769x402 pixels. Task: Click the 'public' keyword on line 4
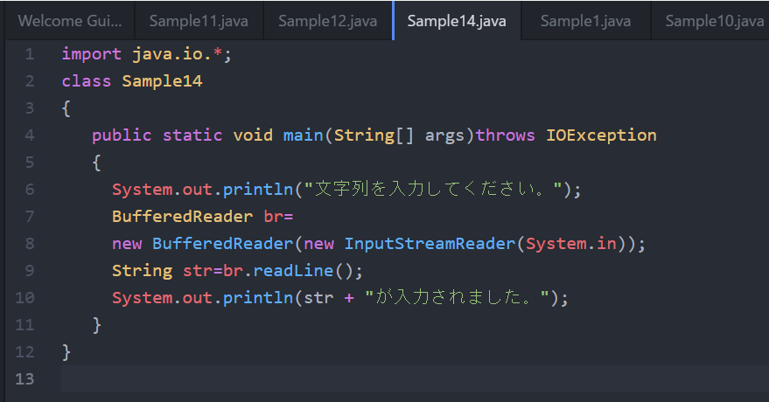click(122, 135)
